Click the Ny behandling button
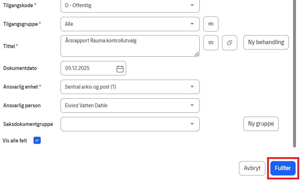The image size is (301, 183). [x=266, y=42]
